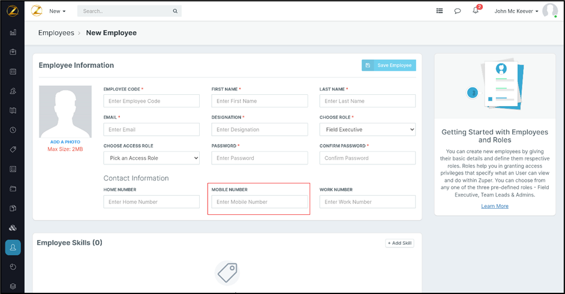565x294 pixels.
Task: Click the Save Employee button
Action: point(389,65)
